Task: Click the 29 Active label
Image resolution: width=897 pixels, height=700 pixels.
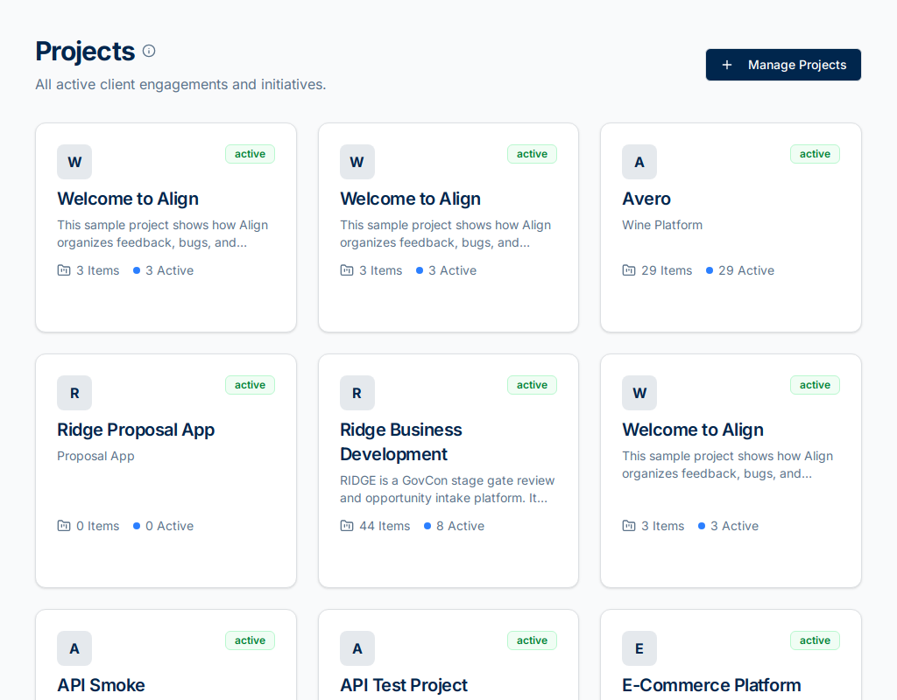Action: pyautogui.click(x=746, y=270)
